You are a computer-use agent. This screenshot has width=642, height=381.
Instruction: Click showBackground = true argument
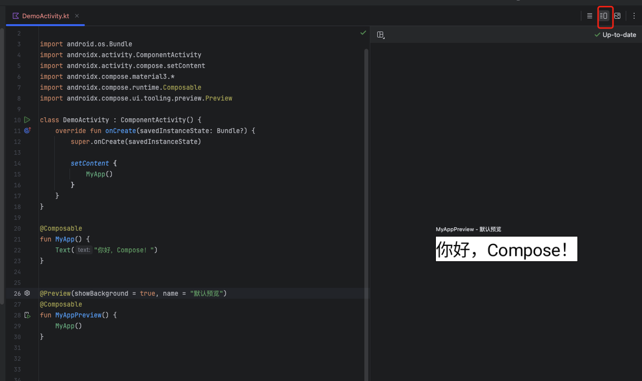click(115, 293)
